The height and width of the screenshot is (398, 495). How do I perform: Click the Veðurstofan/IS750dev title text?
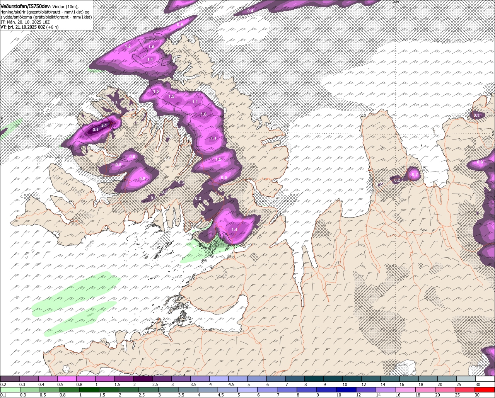tap(25, 6)
